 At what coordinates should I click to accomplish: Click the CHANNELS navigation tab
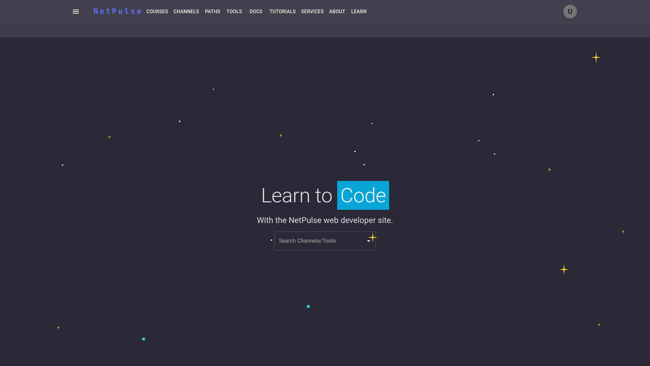tap(186, 12)
